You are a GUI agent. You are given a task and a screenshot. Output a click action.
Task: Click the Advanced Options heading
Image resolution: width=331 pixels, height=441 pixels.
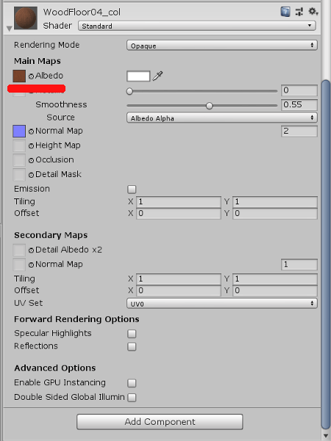click(x=55, y=368)
